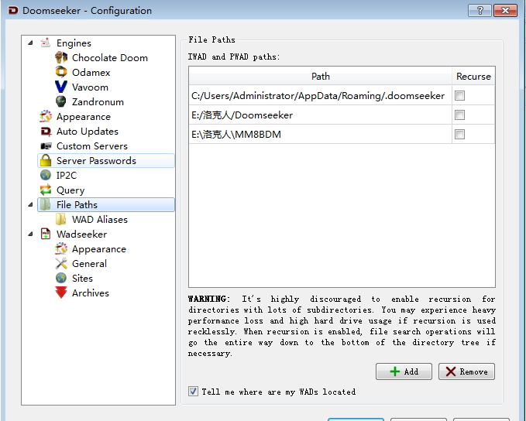This screenshot has height=421, width=526.
Task: Select the E:/洛克人/Doomseeker path row
Action: click(321, 115)
